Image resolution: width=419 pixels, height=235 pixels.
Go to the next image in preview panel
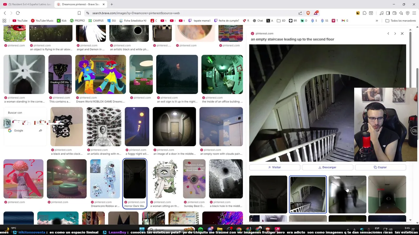coord(395,34)
